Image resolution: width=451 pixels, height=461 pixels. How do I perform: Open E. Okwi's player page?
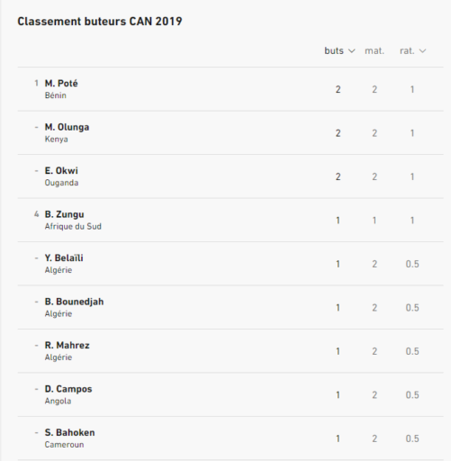tap(61, 171)
